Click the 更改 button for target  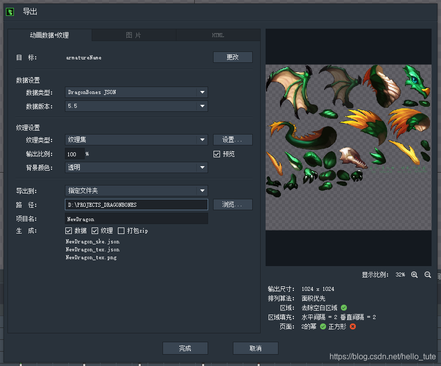pos(232,57)
